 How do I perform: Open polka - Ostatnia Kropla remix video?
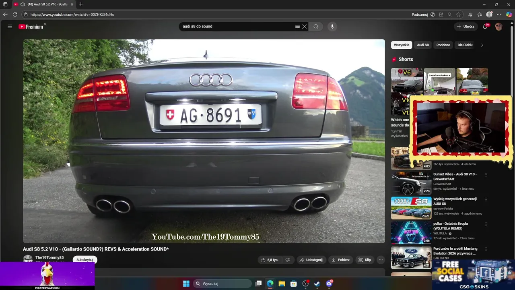(x=451, y=226)
